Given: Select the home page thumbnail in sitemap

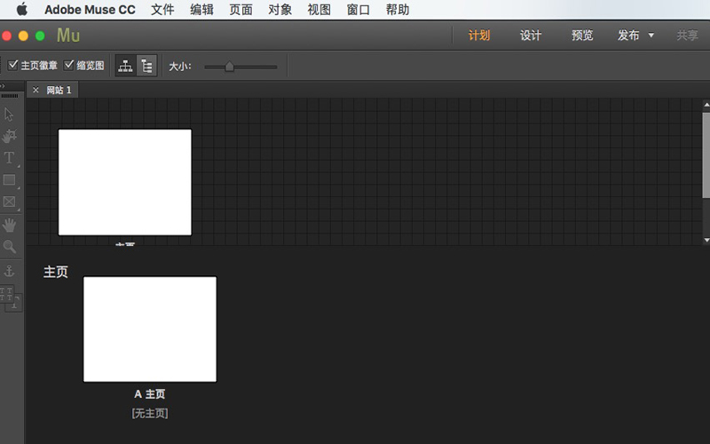Looking at the screenshot, I should tap(125, 182).
